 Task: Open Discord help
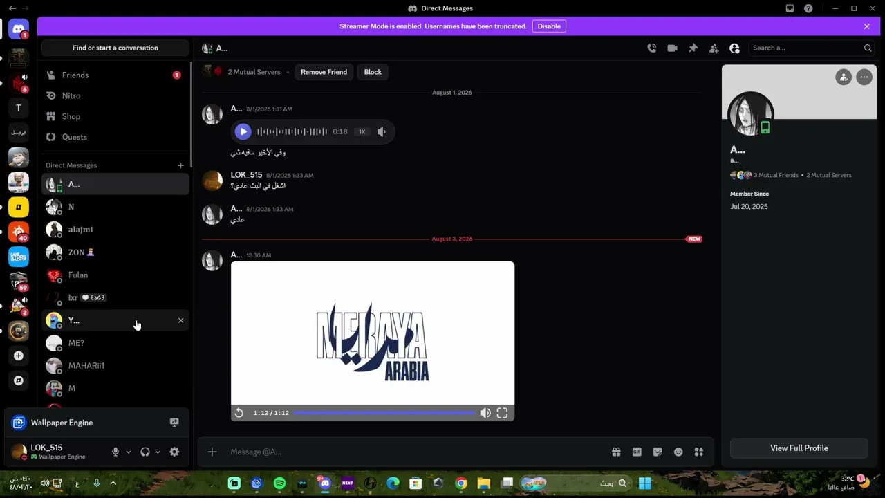pos(808,8)
